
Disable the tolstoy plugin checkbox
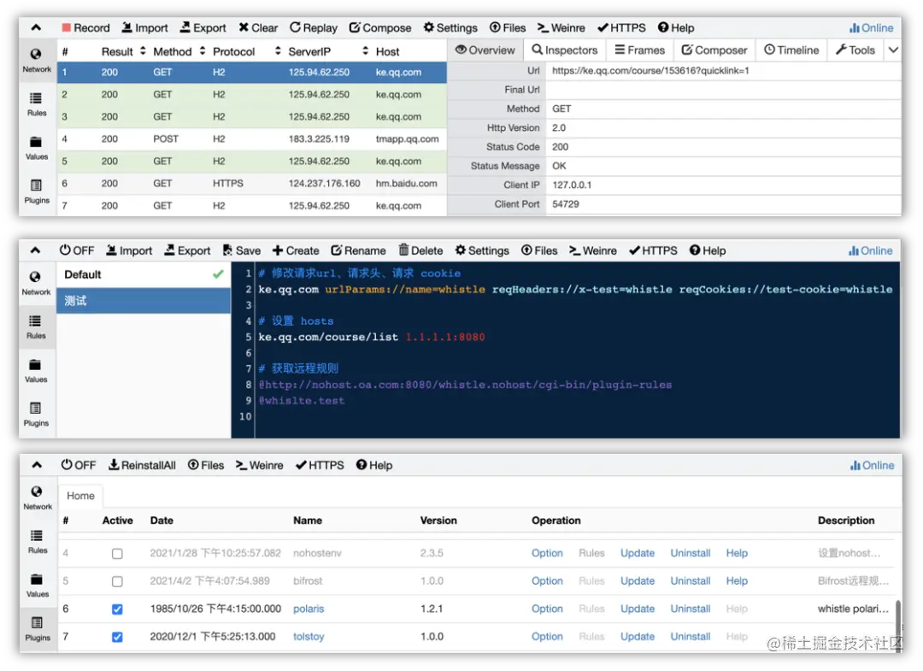pos(117,637)
